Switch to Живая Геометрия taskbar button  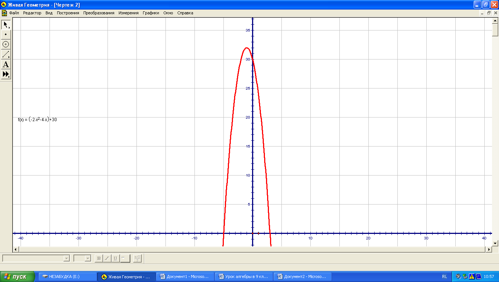127,276
